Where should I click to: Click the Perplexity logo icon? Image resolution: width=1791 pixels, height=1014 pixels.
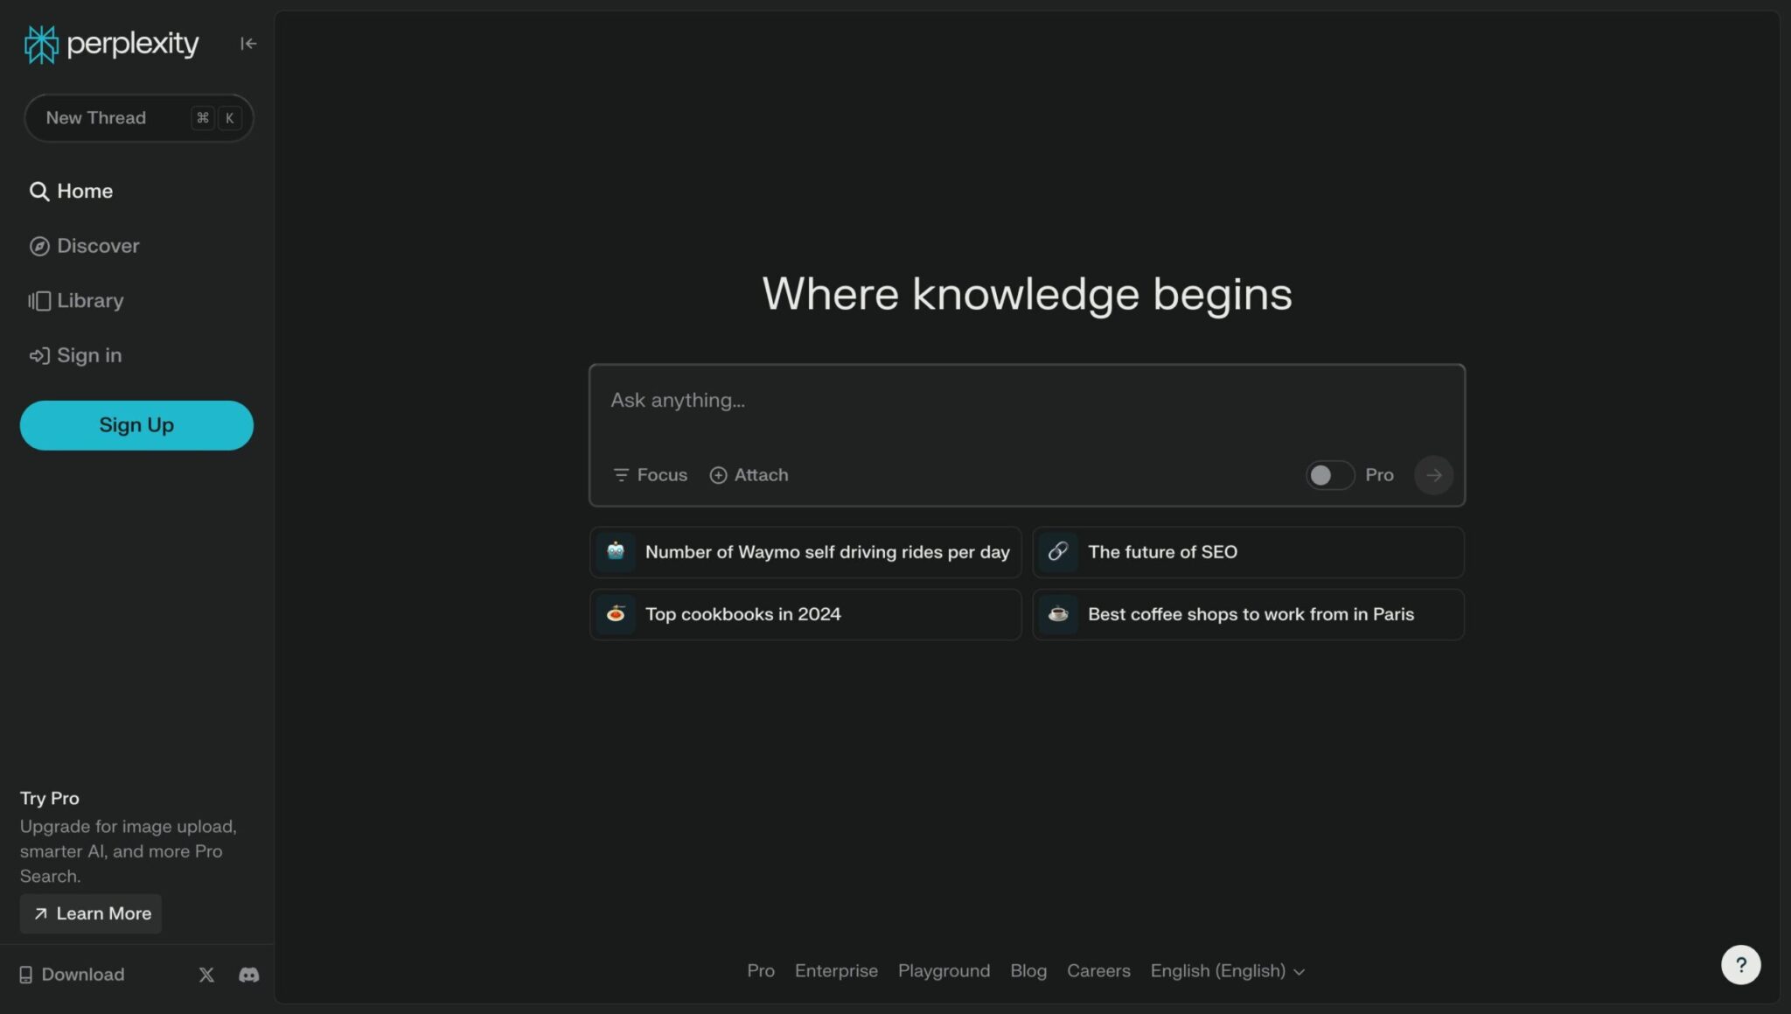(41, 44)
